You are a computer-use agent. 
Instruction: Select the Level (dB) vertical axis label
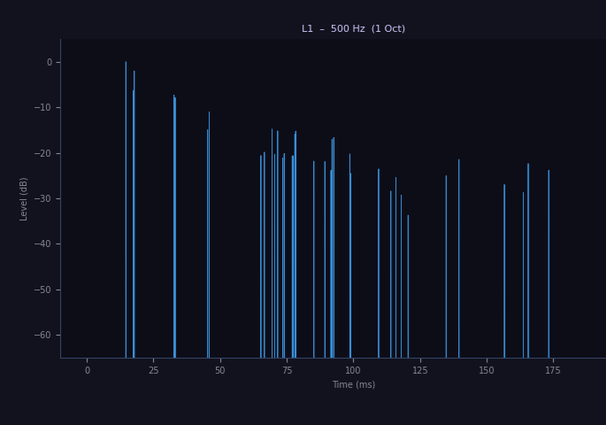coord(23,199)
